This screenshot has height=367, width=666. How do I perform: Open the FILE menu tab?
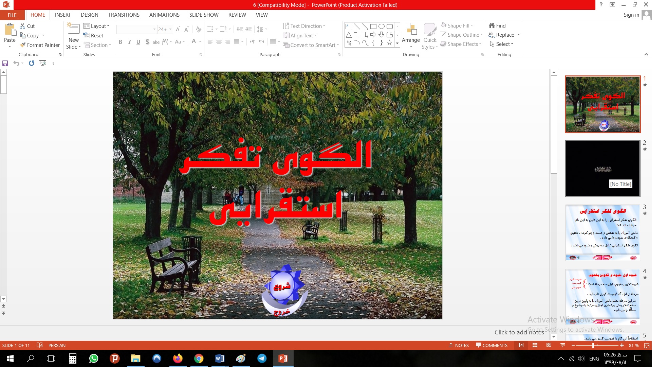click(12, 15)
